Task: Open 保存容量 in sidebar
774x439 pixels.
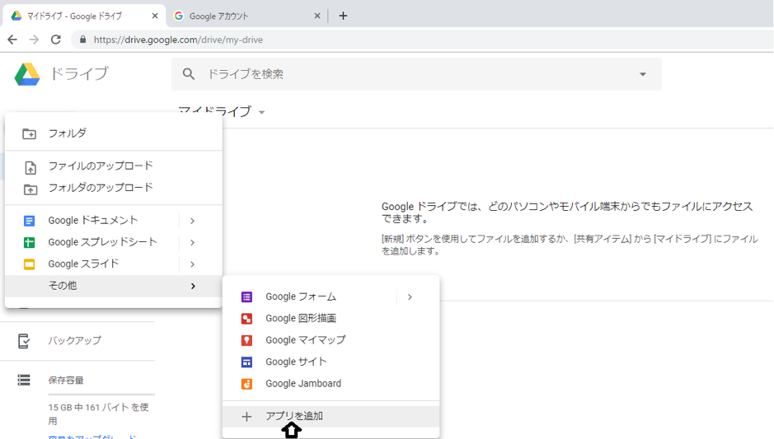Action: [66, 381]
